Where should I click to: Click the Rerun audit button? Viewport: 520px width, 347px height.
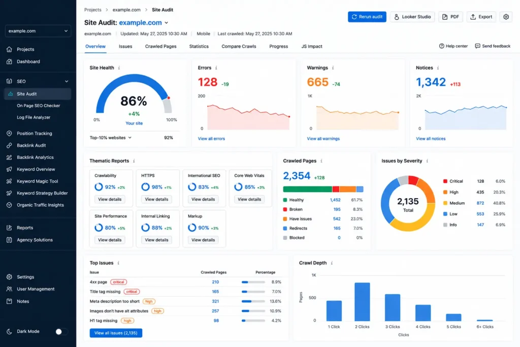(x=367, y=17)
